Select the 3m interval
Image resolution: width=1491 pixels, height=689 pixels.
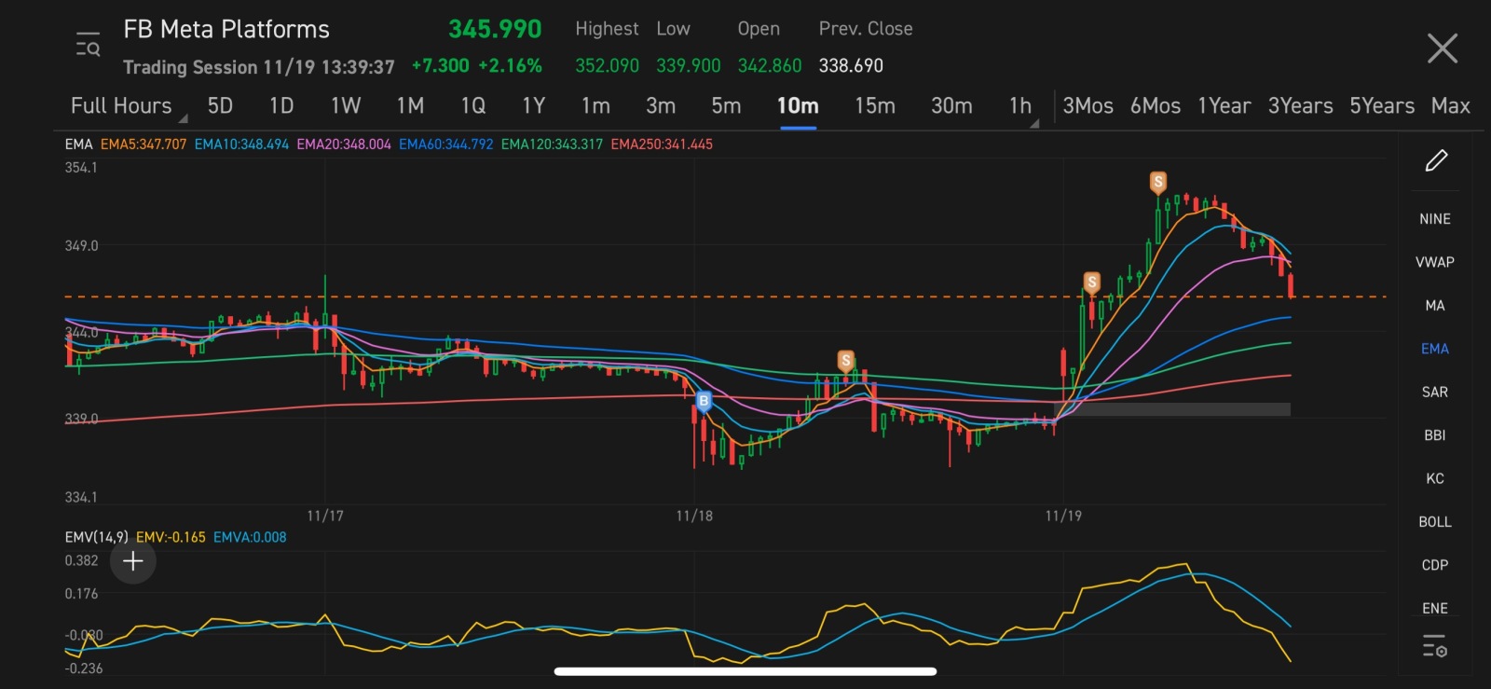pyautogui.click(x=661, y=105)
